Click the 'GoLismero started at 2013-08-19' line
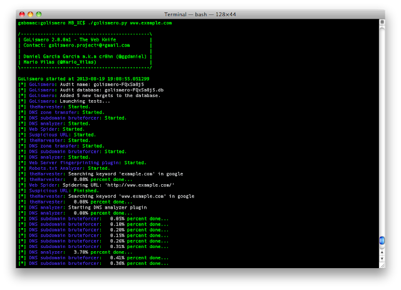 pos(83,79)
